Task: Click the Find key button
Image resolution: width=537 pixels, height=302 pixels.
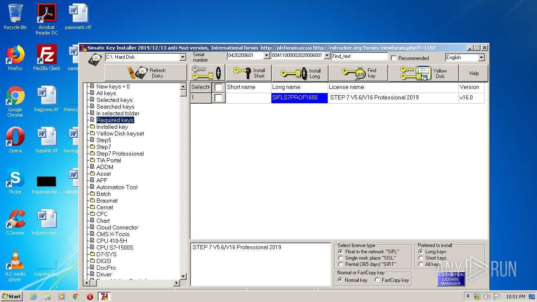Action: click(358, 73)
